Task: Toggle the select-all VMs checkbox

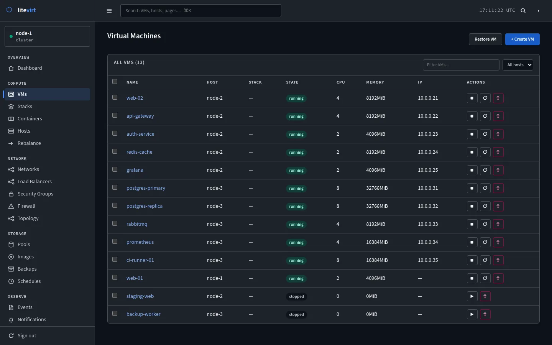Action: (115, 82)
